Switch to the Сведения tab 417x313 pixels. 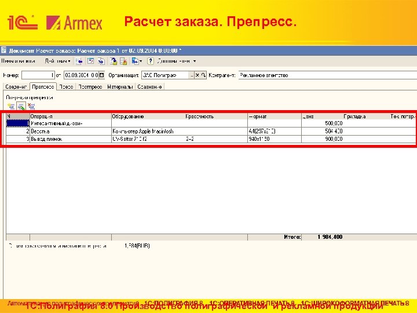[x=16, y=87]
